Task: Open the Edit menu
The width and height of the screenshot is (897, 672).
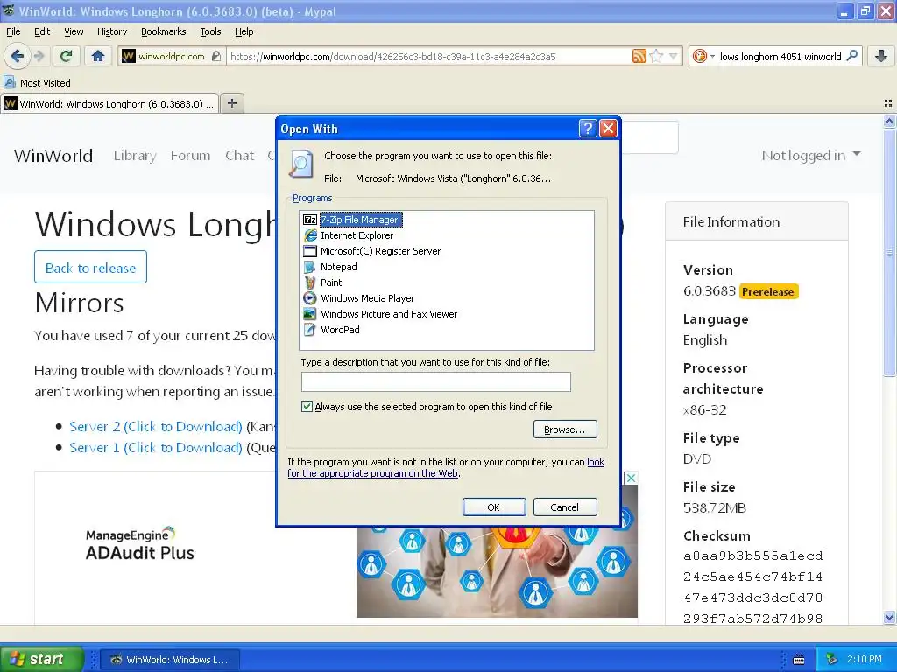Action: pyautogui.click(x=42, y=31)
